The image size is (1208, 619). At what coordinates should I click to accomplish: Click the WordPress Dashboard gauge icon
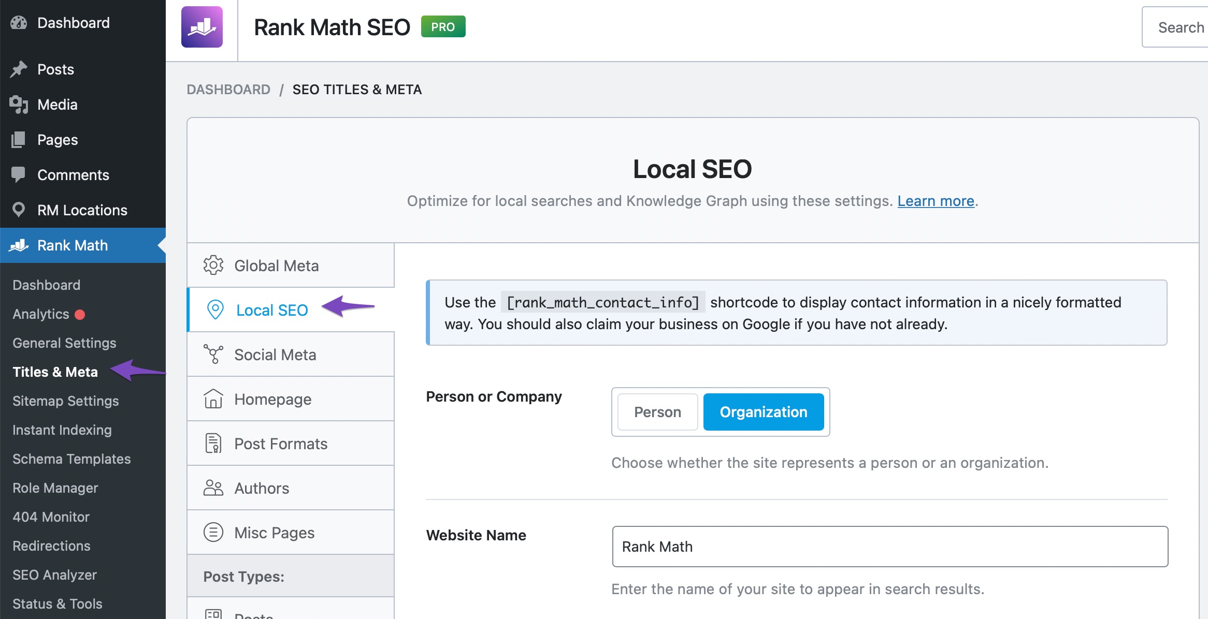[x=19, y=23]
